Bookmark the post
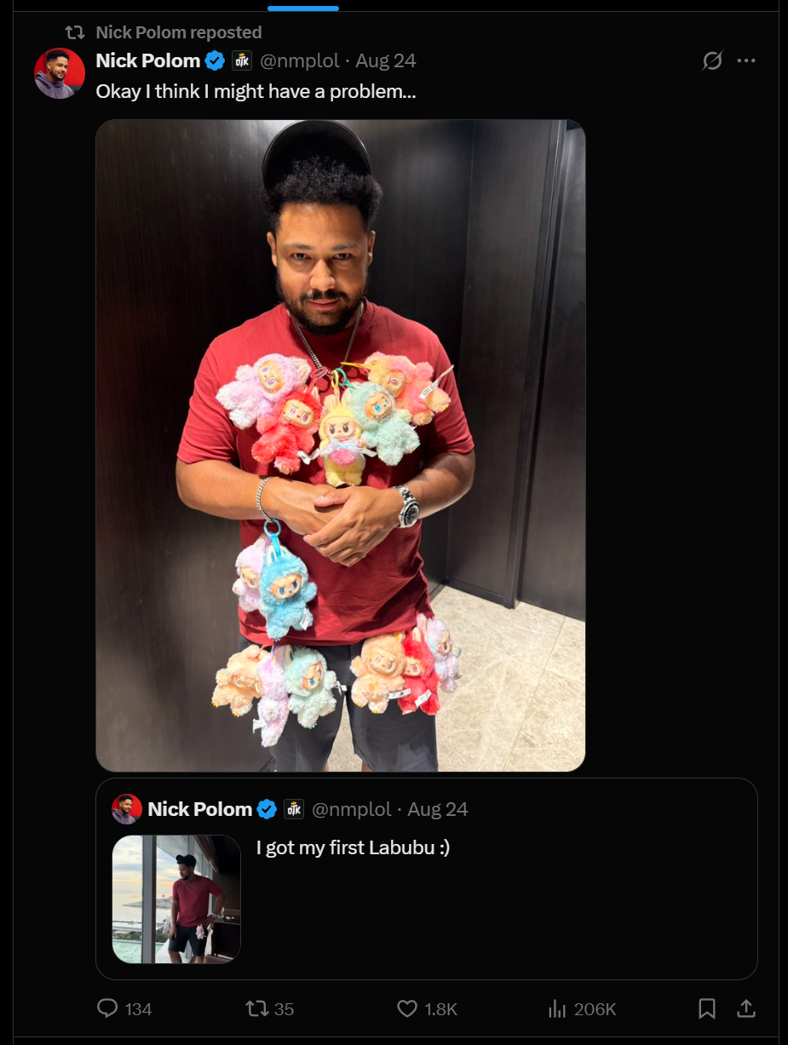788x1045 pixels. (707, 1008)
